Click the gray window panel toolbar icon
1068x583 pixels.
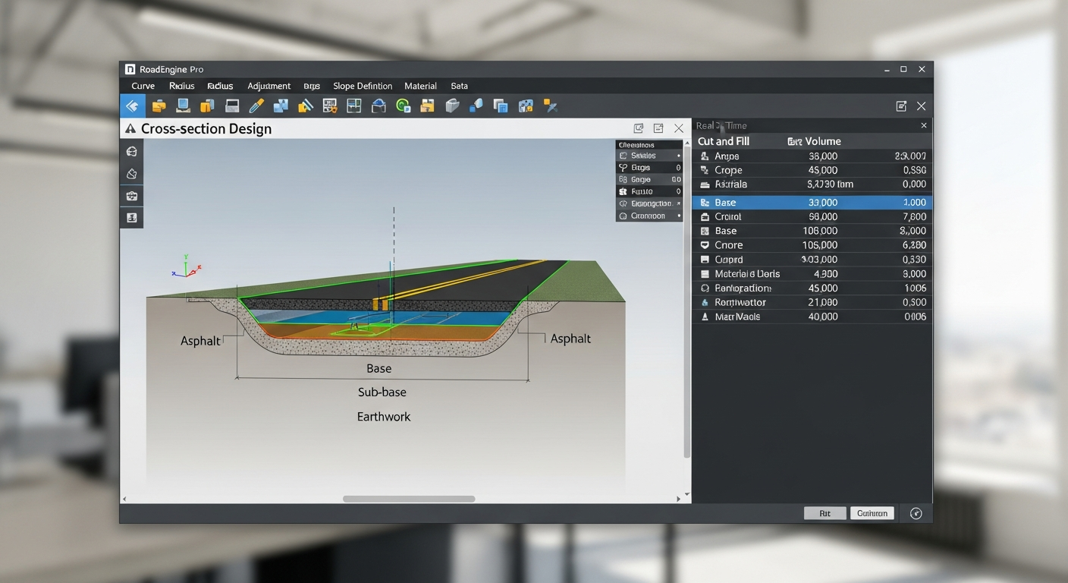[x=232, y=106]
